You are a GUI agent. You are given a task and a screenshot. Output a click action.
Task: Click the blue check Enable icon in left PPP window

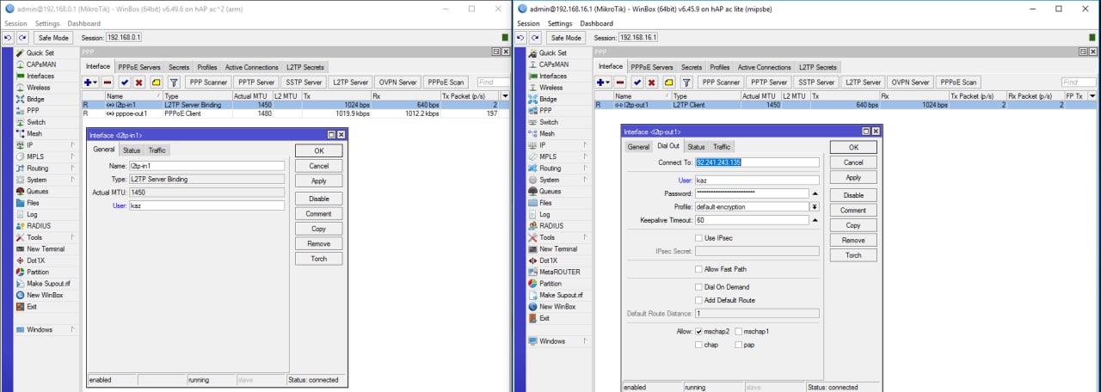pyautogui.click(x=124, y=83)
